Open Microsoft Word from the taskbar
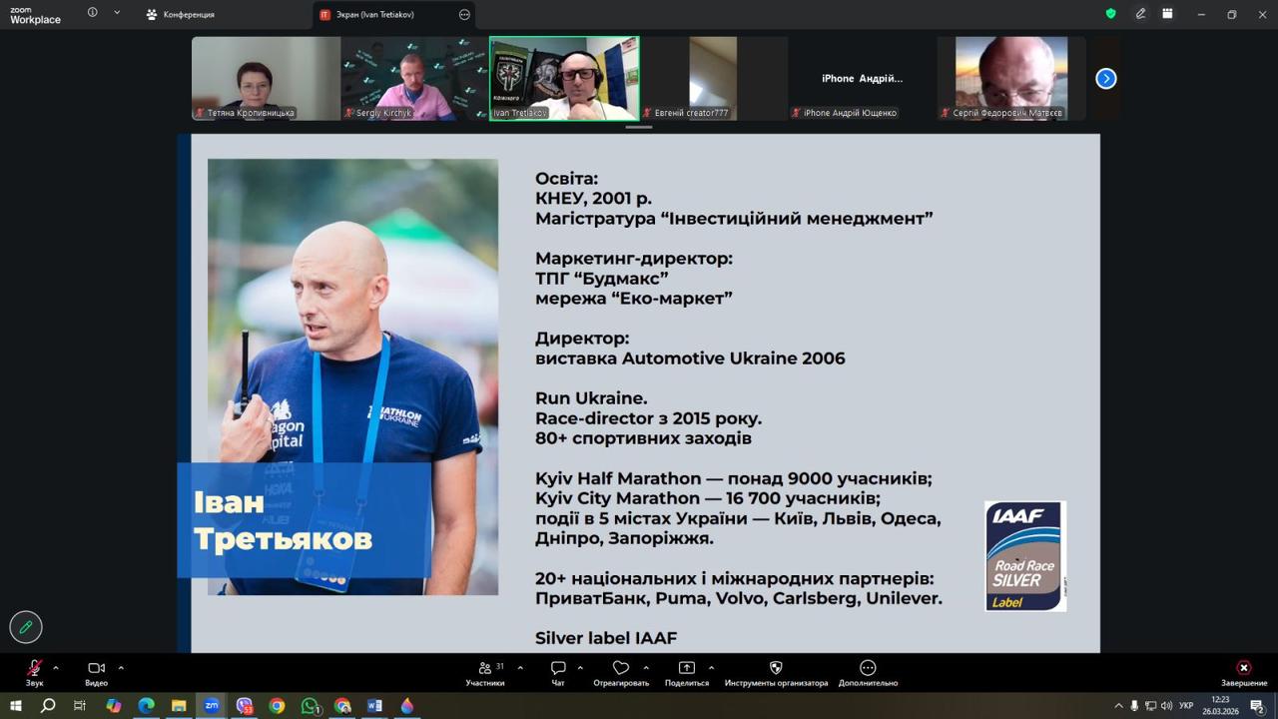Image resolution: width=1278 pixels, height=719 pixels. click(375, 706)
